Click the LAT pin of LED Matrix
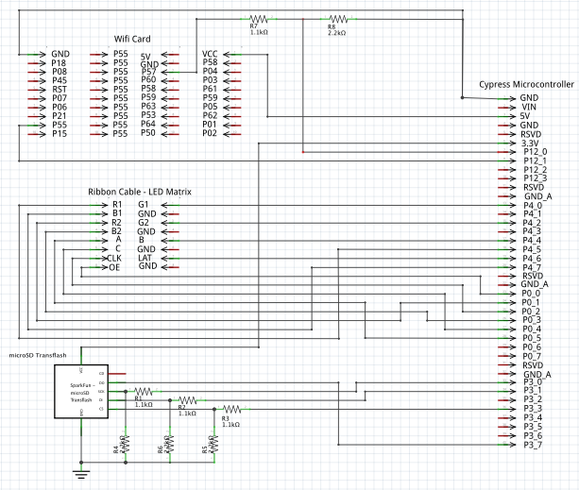The image size is (579, 490). point(145,258)
